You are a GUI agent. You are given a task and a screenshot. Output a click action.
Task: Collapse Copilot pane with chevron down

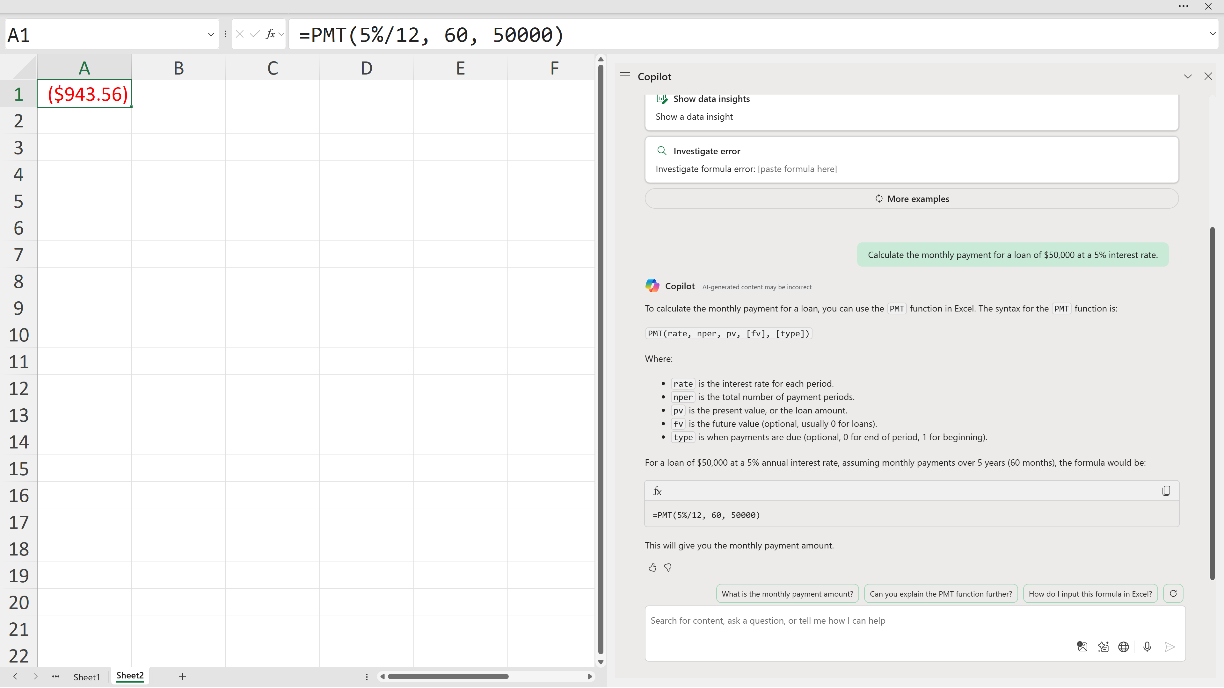1187,76
